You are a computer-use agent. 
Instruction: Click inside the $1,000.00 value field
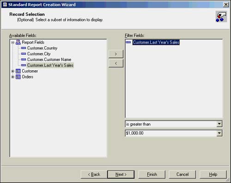point(171,133)
